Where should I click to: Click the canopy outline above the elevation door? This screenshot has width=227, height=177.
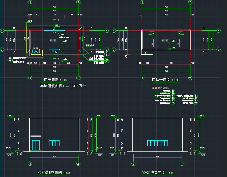point(36,136)
